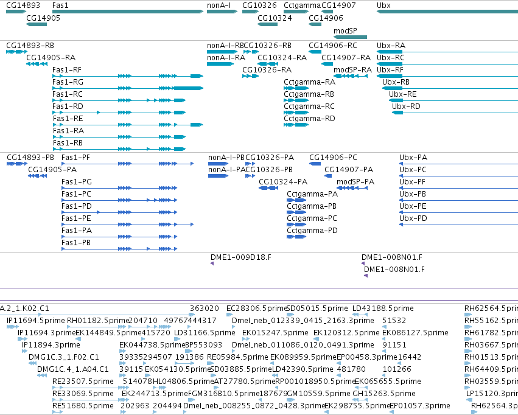Select the modSP gene label

(345, 30)
